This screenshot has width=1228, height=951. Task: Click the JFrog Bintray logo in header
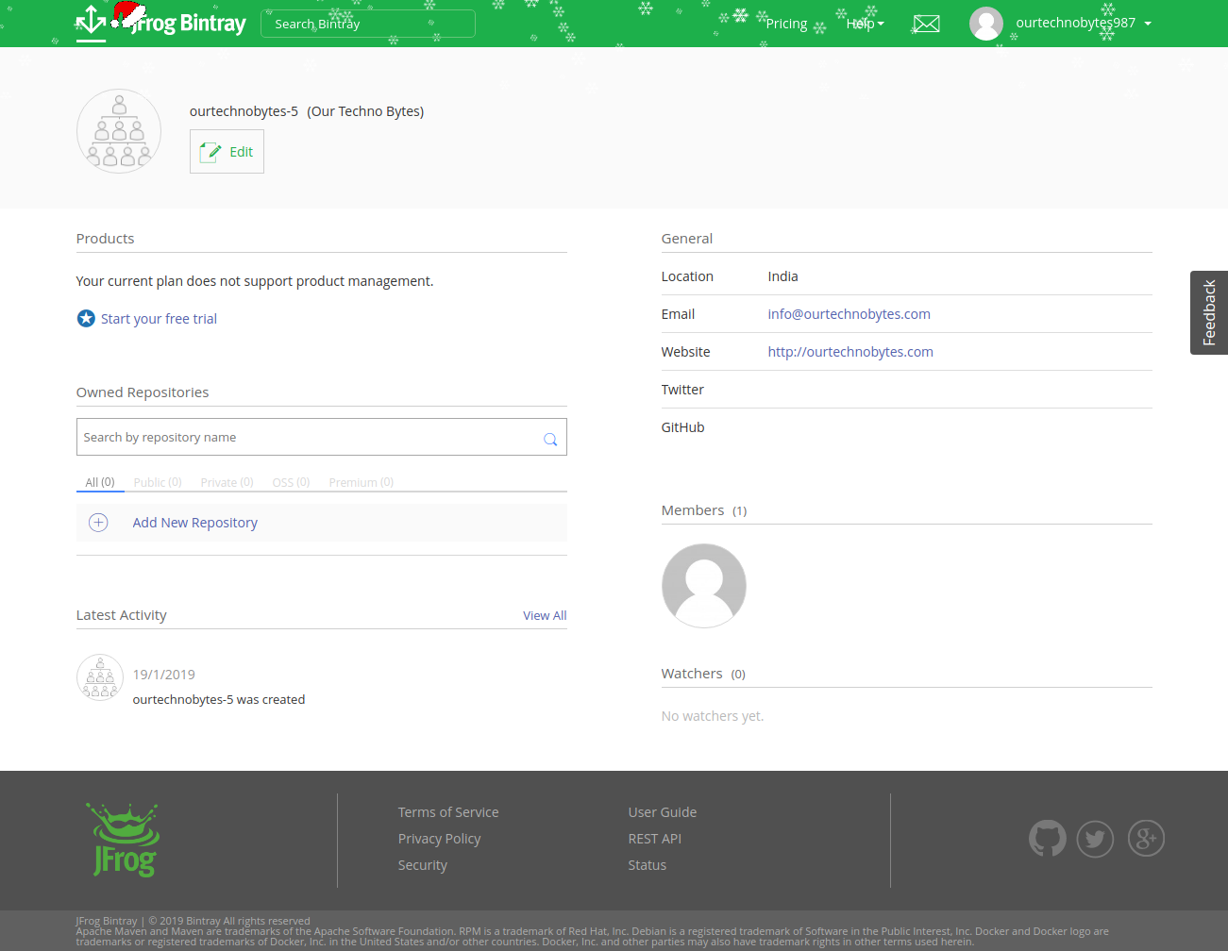pyautogui.click(x=160, y=22)
